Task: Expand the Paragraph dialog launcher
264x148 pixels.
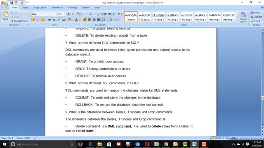Action: pos(120,25)
